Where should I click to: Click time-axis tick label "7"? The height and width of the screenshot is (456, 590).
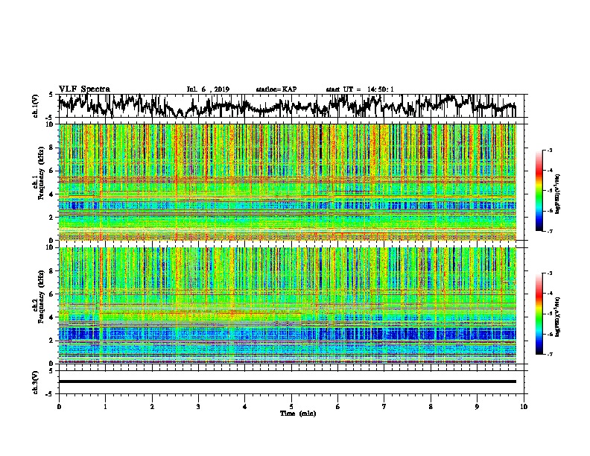pyautogui.click(x=384, y=407)
